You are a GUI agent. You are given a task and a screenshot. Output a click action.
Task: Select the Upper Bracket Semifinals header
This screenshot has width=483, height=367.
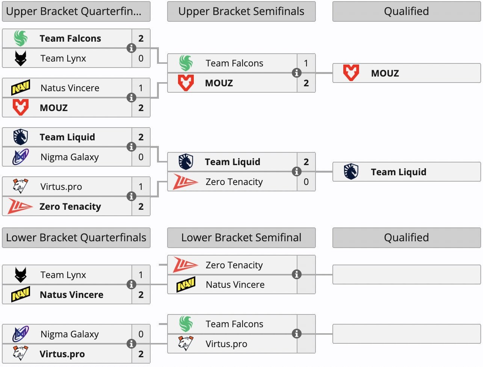(x=241, y=12)
